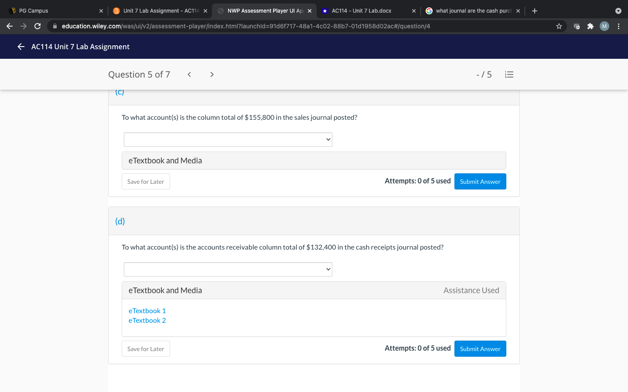The image size is (628, 392).
Task: Bookmark the page with the star icon
Action: (559, 26)
